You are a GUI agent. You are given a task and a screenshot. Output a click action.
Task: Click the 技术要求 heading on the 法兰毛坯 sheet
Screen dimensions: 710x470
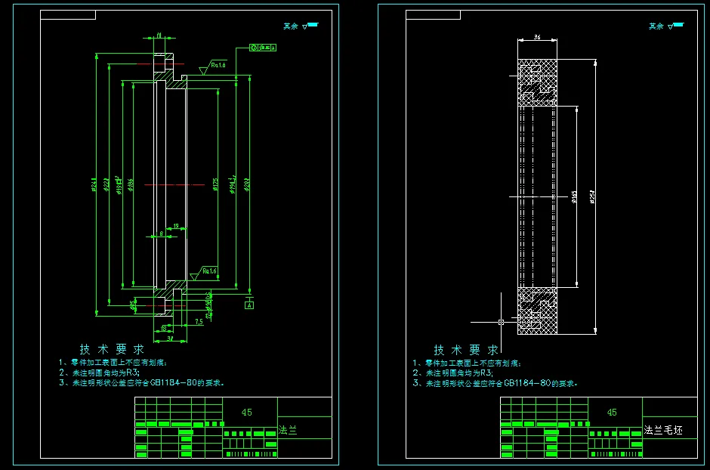pos(466,350)
